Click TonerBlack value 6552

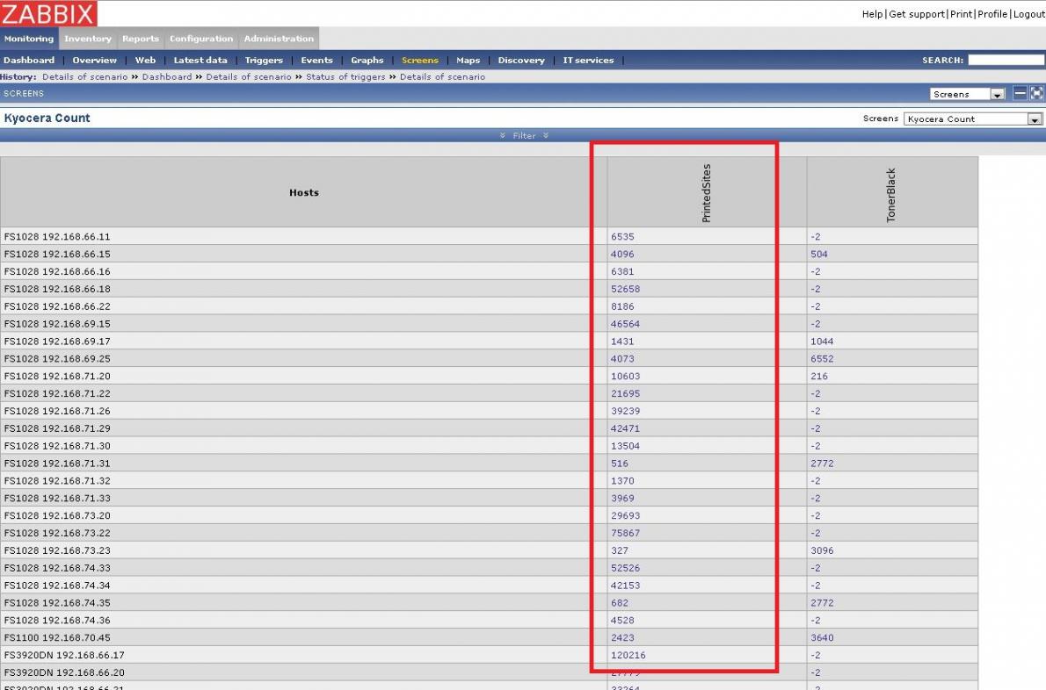click(x=822, y=359)
